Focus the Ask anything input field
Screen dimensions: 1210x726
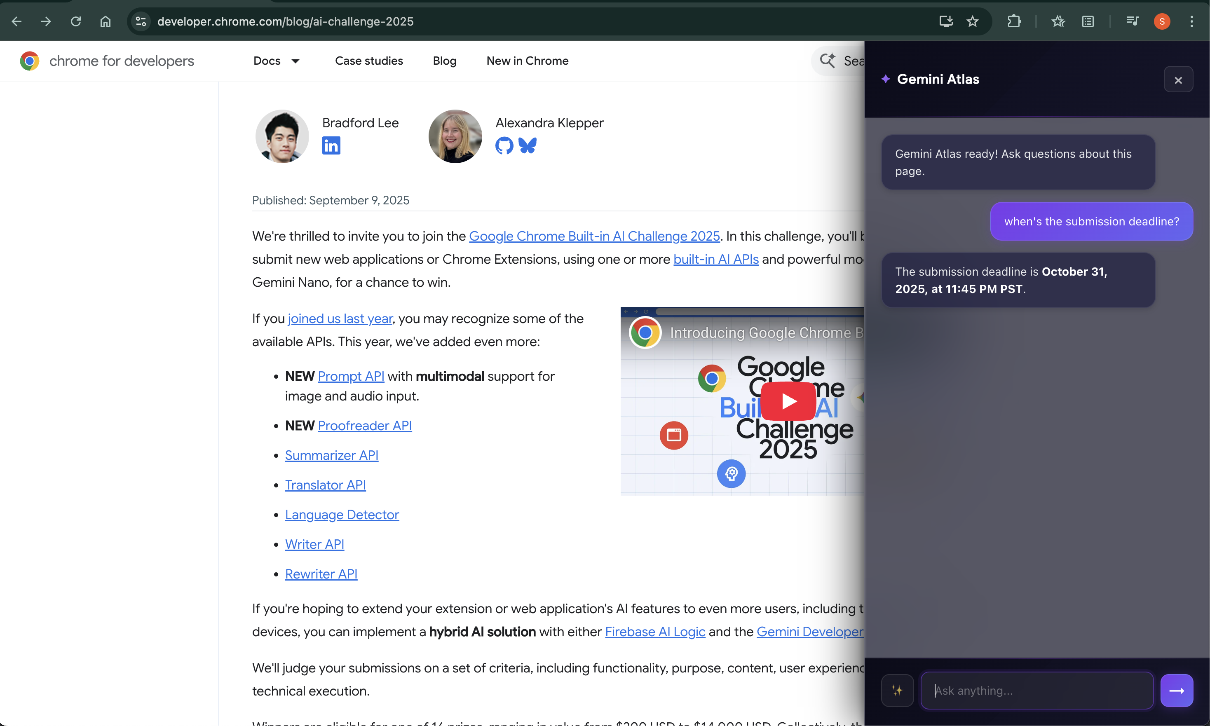1036,690
